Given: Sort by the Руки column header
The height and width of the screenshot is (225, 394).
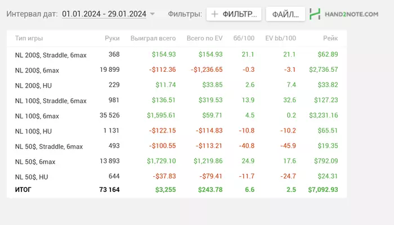Looking at the screenshot, I should pyautogui.click(x=112, y=39).
